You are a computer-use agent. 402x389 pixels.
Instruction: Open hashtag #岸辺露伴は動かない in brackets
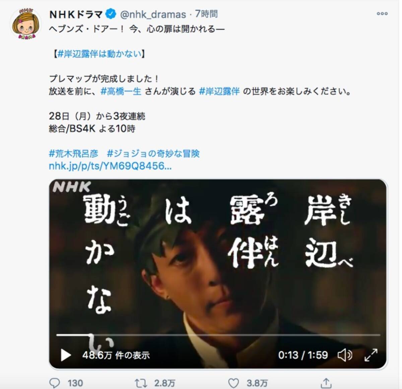pyautogui.click(x=99, y=54)
